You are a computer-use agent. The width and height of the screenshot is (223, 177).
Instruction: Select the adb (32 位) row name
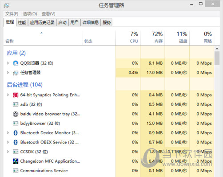point(31,104)
